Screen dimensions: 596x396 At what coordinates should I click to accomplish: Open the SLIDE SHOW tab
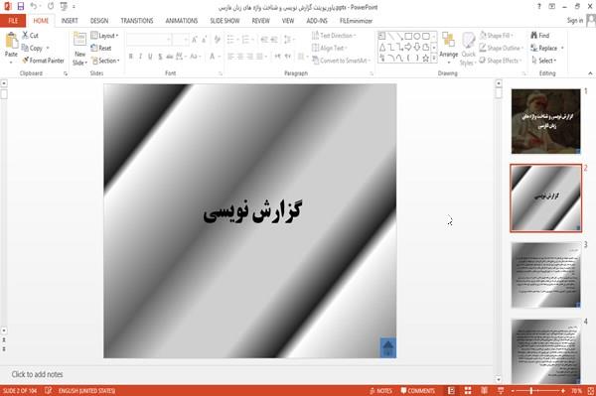click(x=224, y=21)
